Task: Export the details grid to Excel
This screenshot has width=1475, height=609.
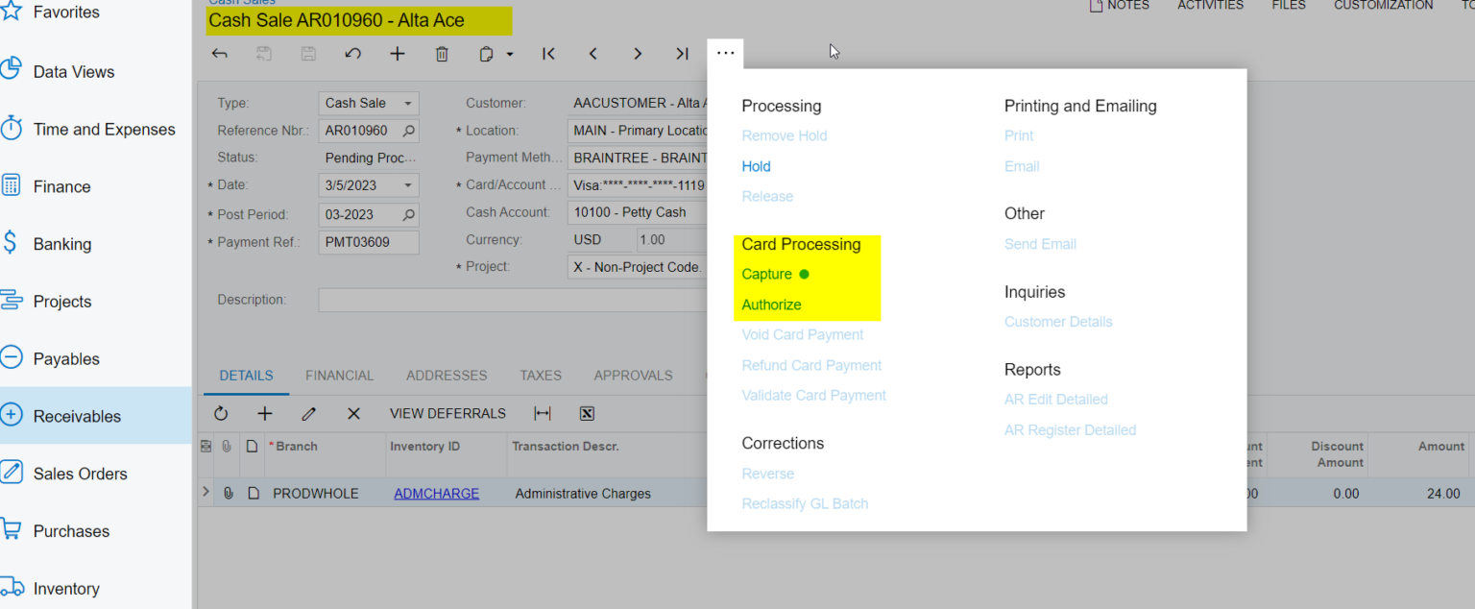Action: point(587,413)
